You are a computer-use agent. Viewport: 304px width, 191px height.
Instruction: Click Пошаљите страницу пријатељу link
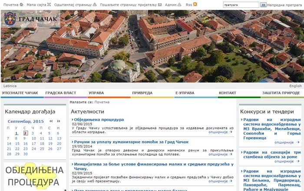point(129,5)
